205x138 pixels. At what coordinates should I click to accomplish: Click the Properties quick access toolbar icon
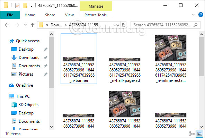[17, 6]
